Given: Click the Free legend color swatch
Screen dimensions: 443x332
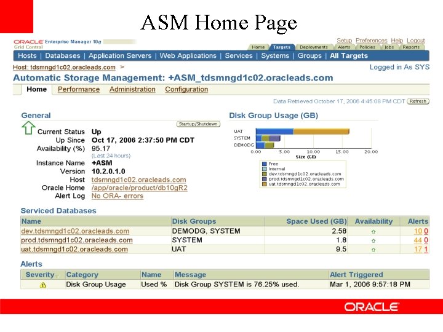Looking at the screenshot, I should [x=265, y=164].
